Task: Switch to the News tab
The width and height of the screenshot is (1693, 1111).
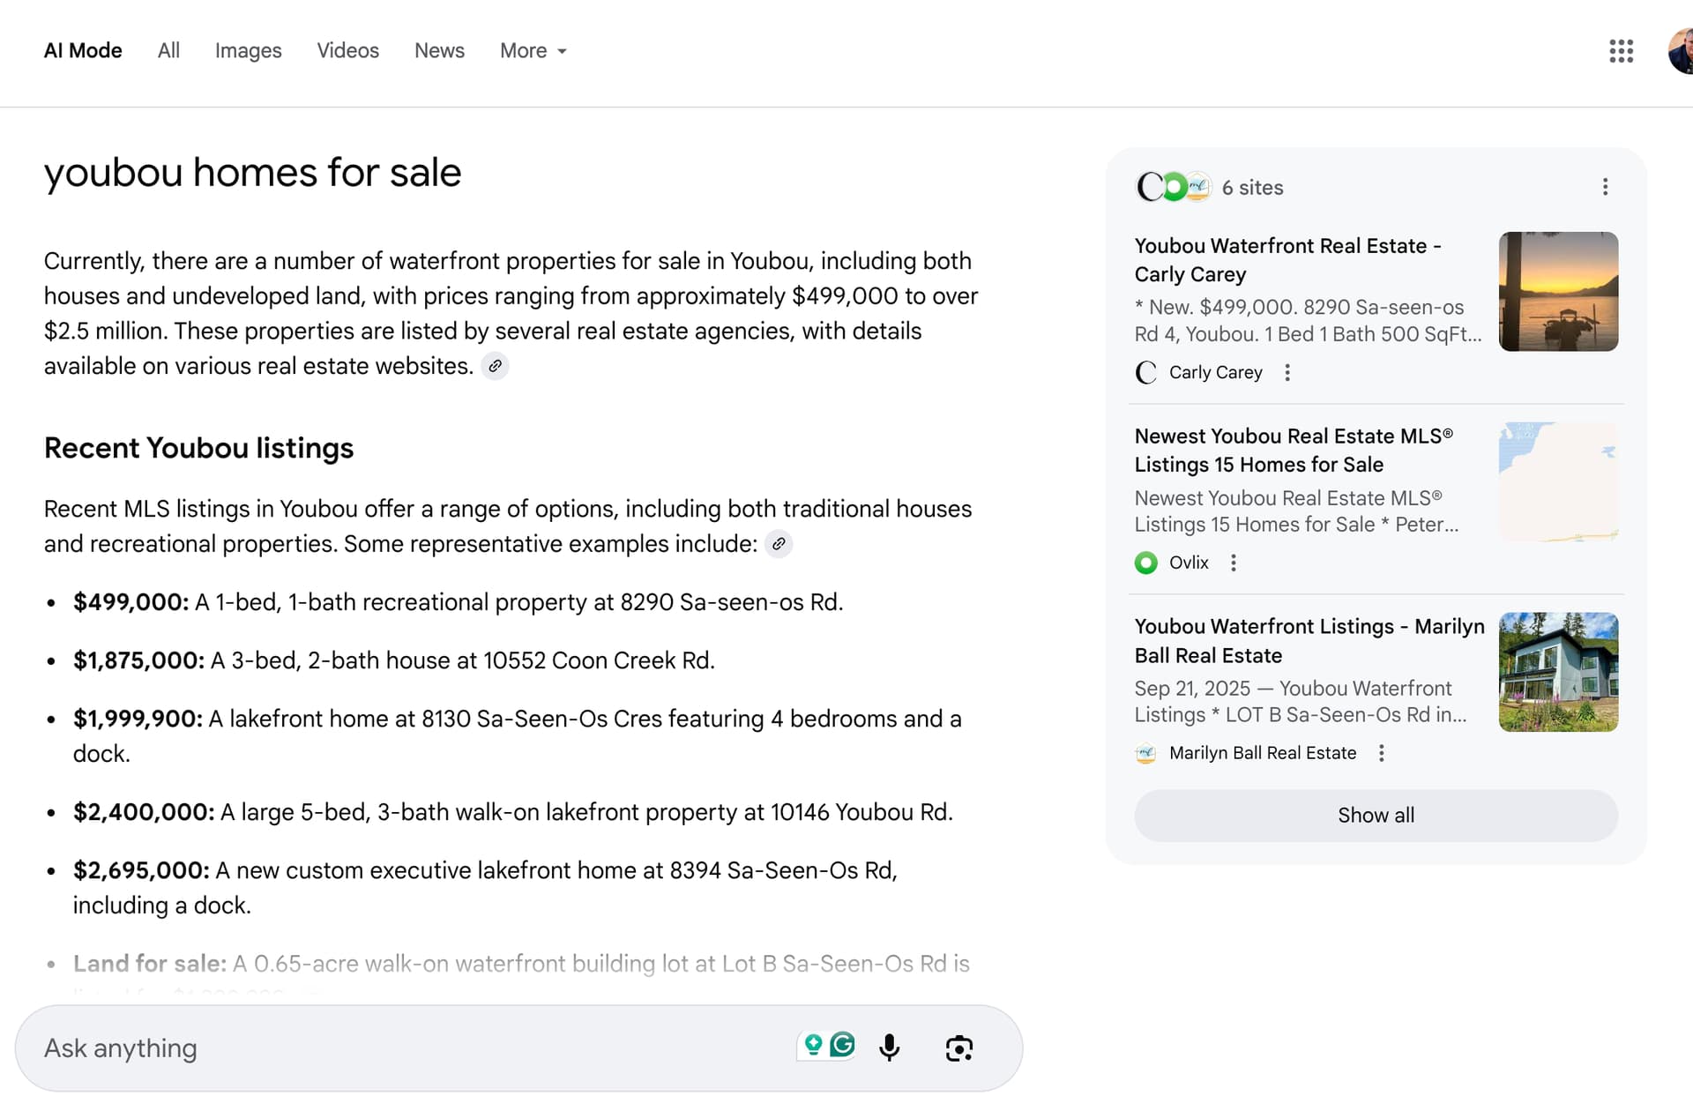Action: (439, 51)
